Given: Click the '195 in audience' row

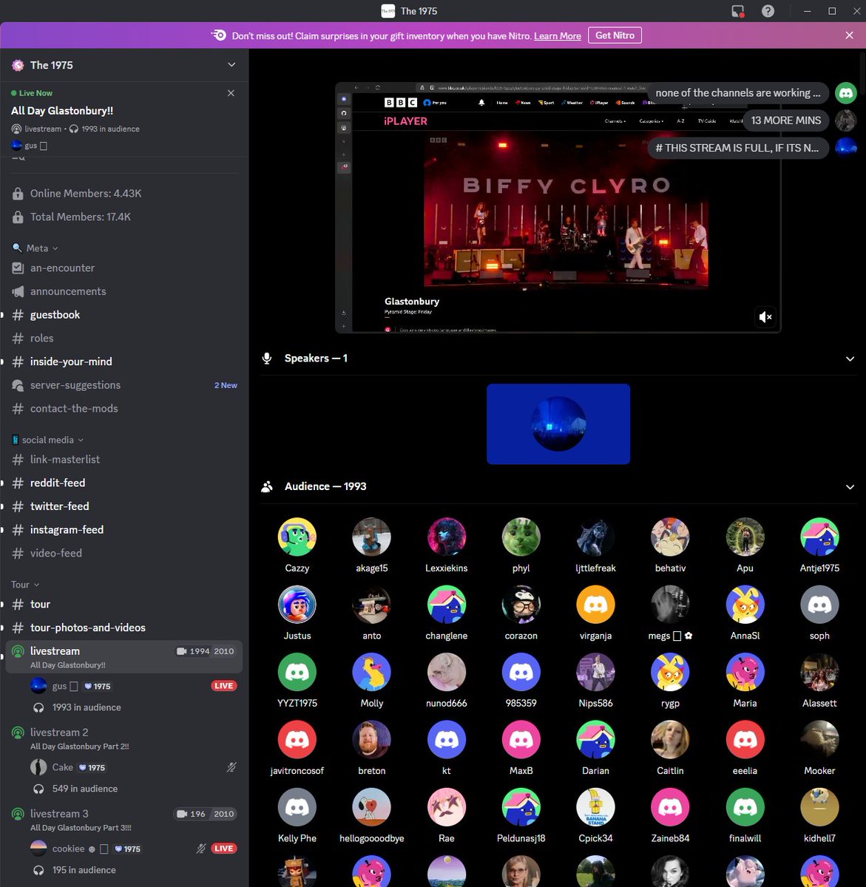Looking at the screenshot, I should [x=133, y=870].
